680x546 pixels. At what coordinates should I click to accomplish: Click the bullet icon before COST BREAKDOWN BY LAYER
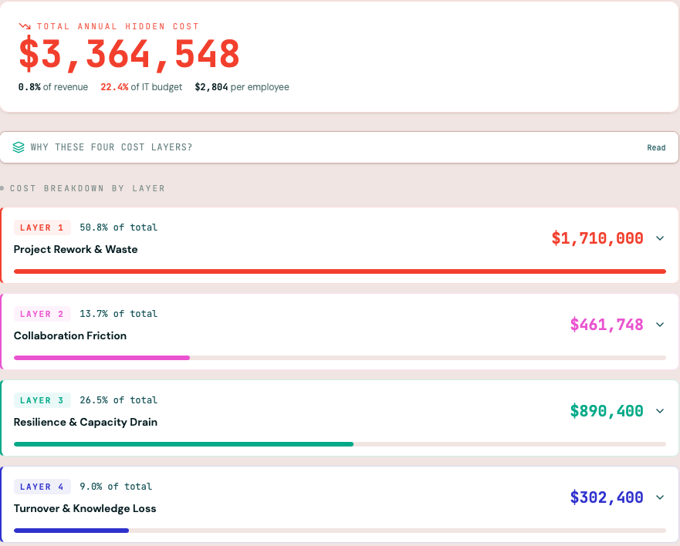tap(3, 187)
